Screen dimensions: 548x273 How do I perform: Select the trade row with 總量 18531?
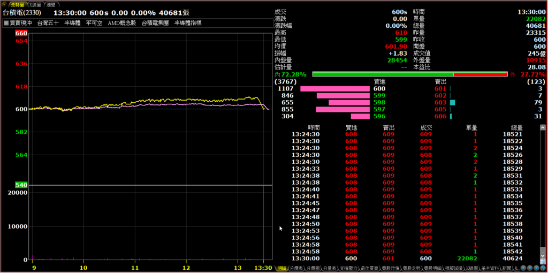tap(407, 176)
